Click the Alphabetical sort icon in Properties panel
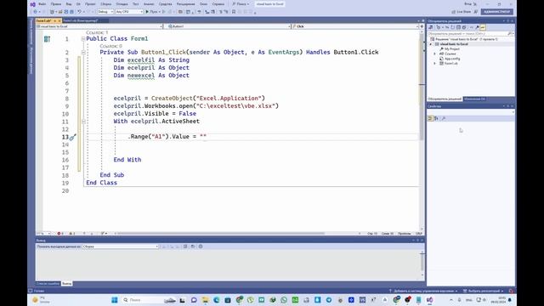The height and width of the screenshot is (306, 544). coord(436,119)
